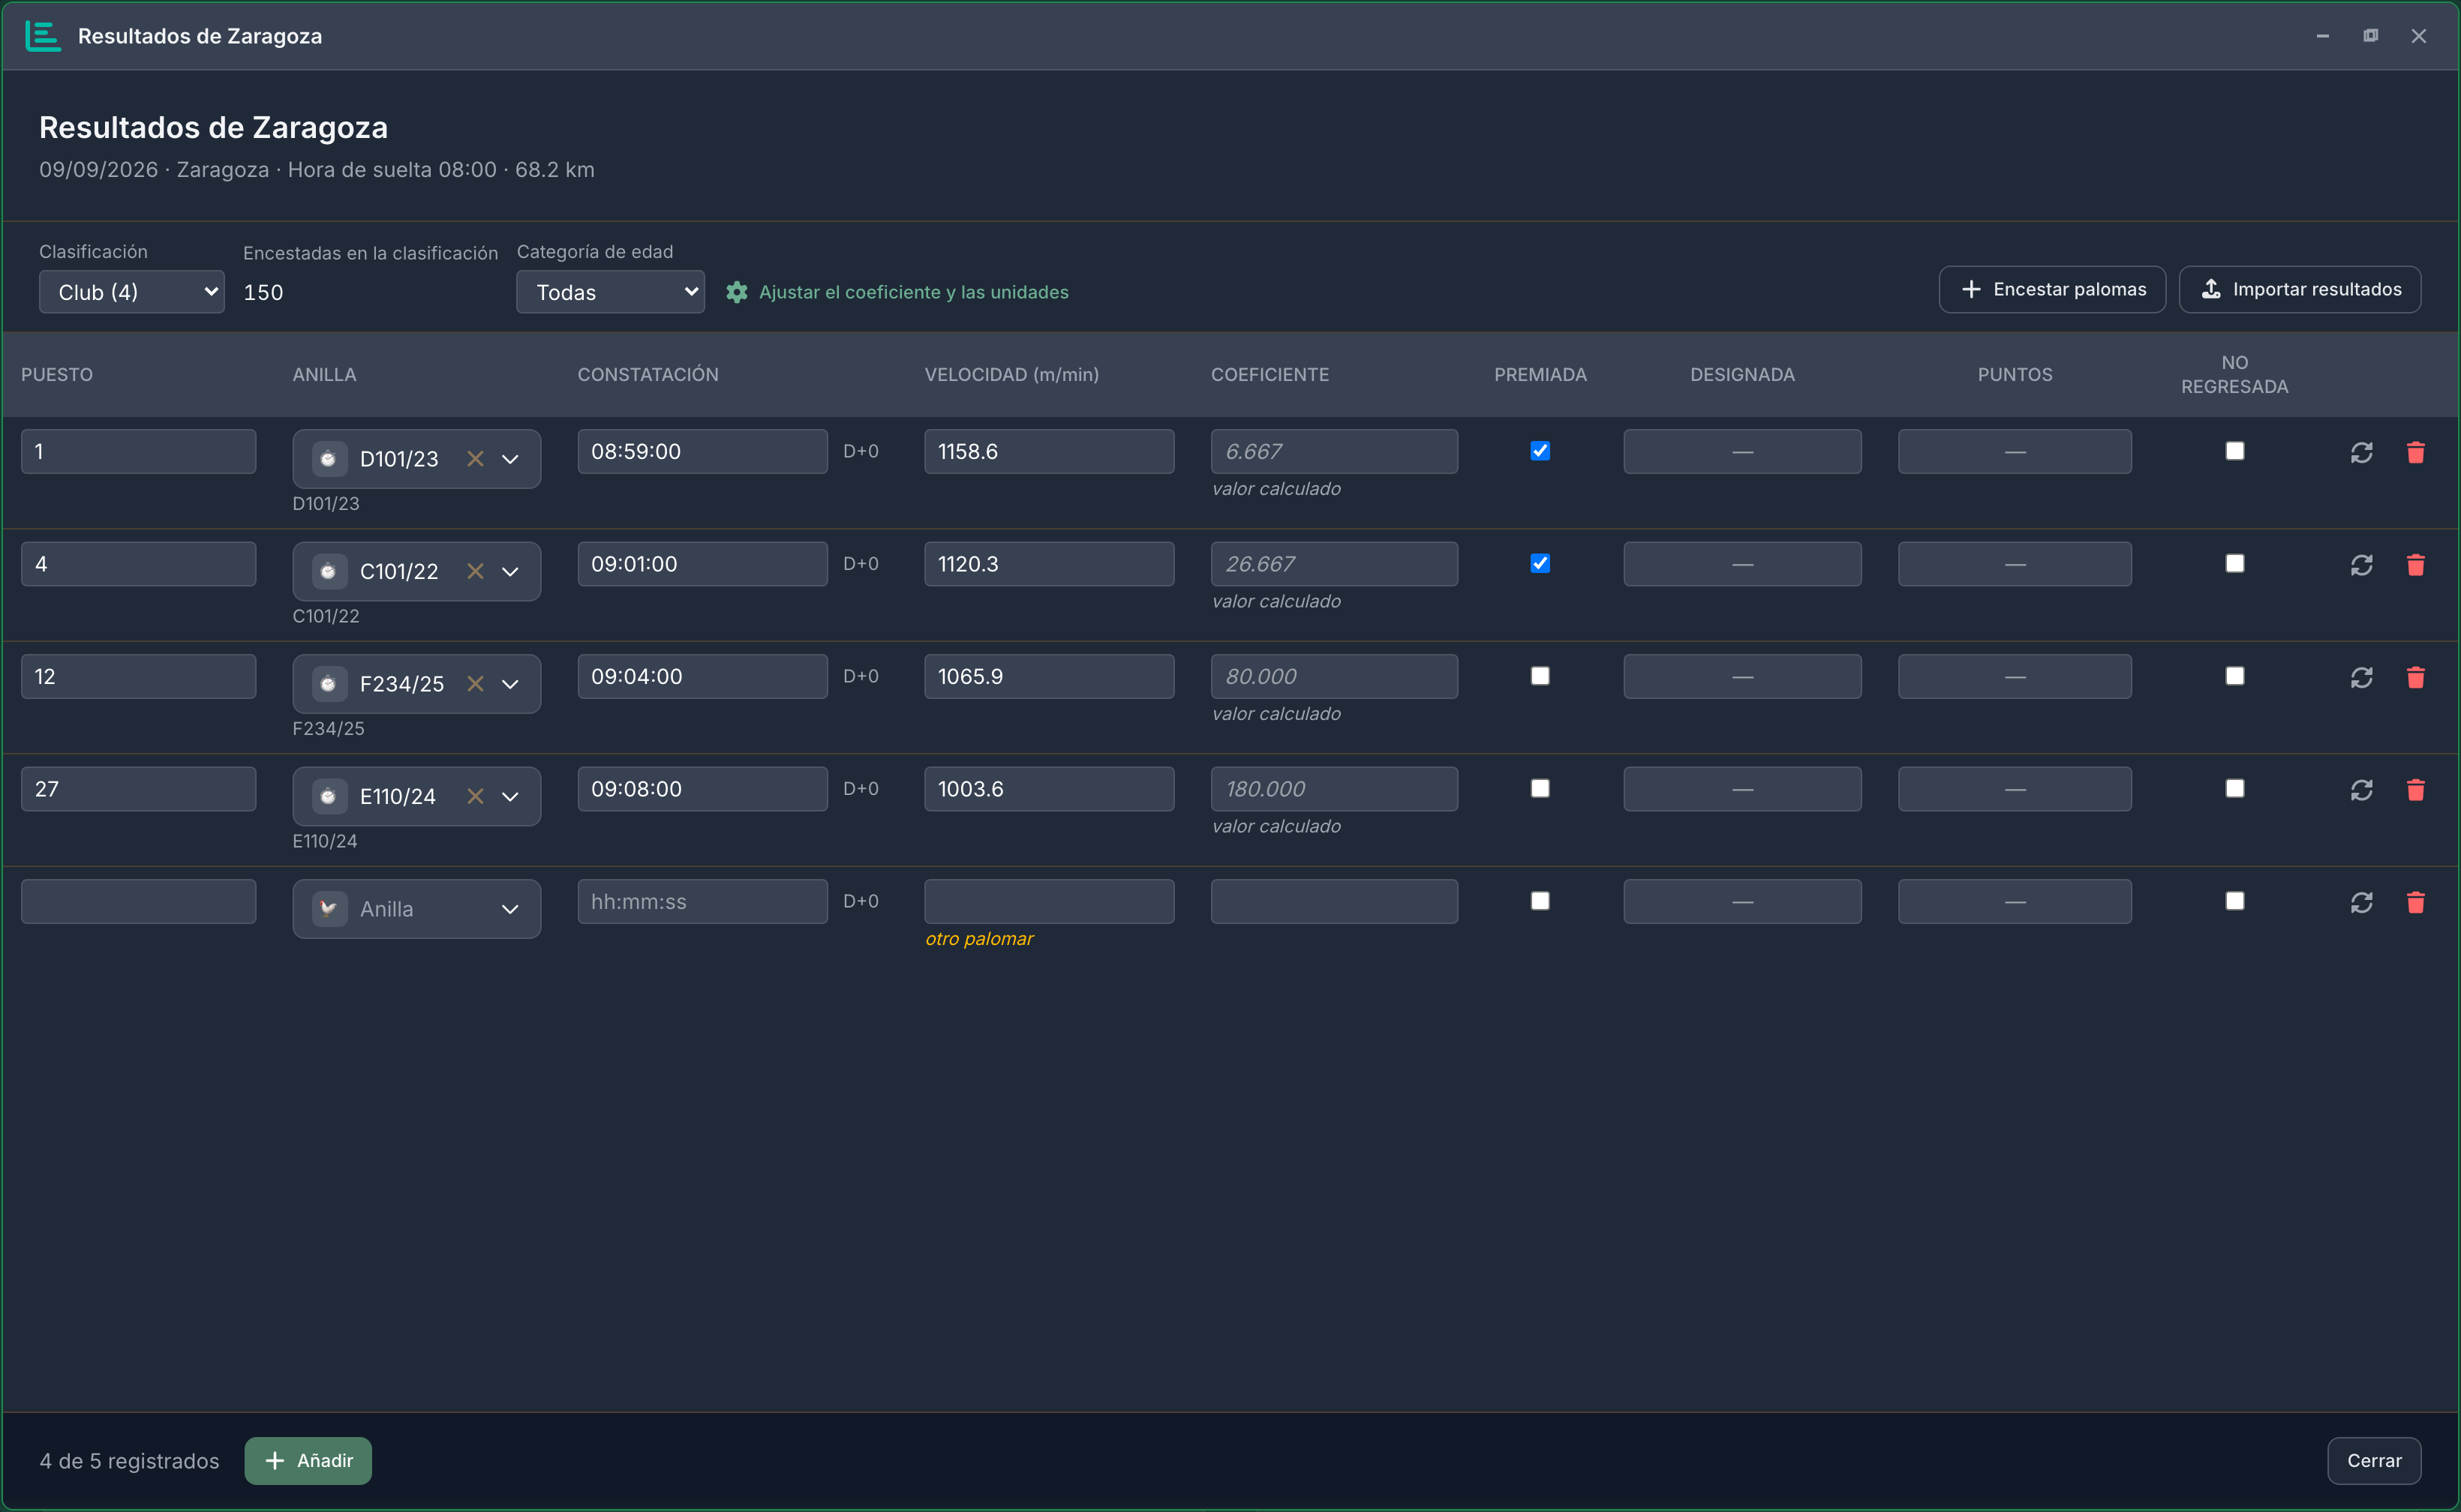Screen dimensions: 2461x1512
Task: Expand the empty Anilla selector
Action: pyautogui.click(x=416, y=909)
